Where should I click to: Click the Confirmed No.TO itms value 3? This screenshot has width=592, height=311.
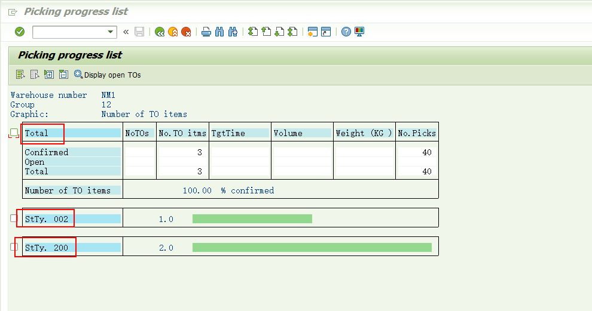pyautogui.click(x=199, y=152)
